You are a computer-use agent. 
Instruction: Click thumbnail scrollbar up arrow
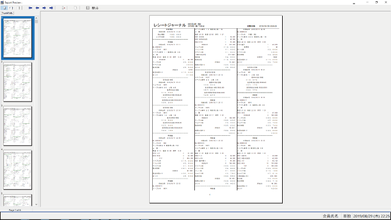[37, 18]
